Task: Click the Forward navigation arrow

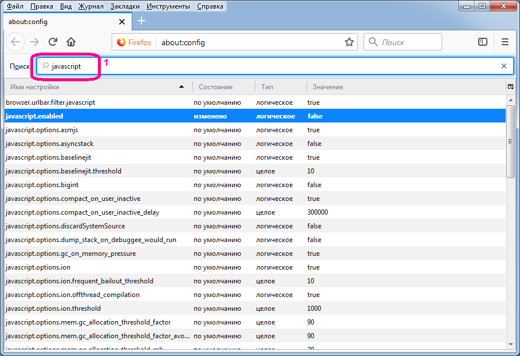Action: point(34,42)
